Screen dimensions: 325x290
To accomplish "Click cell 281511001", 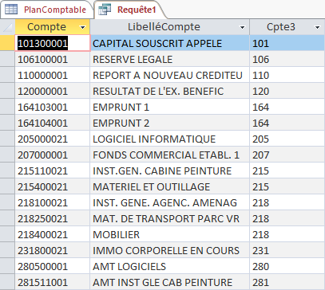I will point(53,282).
